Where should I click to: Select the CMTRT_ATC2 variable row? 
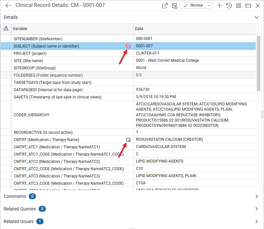[x=128, y=161]
